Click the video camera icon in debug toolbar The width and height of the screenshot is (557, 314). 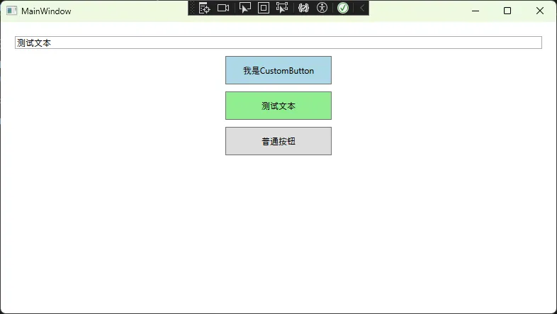point(223,8)
